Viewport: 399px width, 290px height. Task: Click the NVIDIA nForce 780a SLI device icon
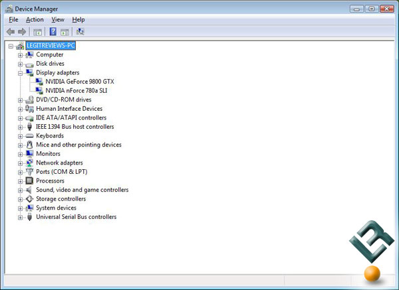(39, 91)
